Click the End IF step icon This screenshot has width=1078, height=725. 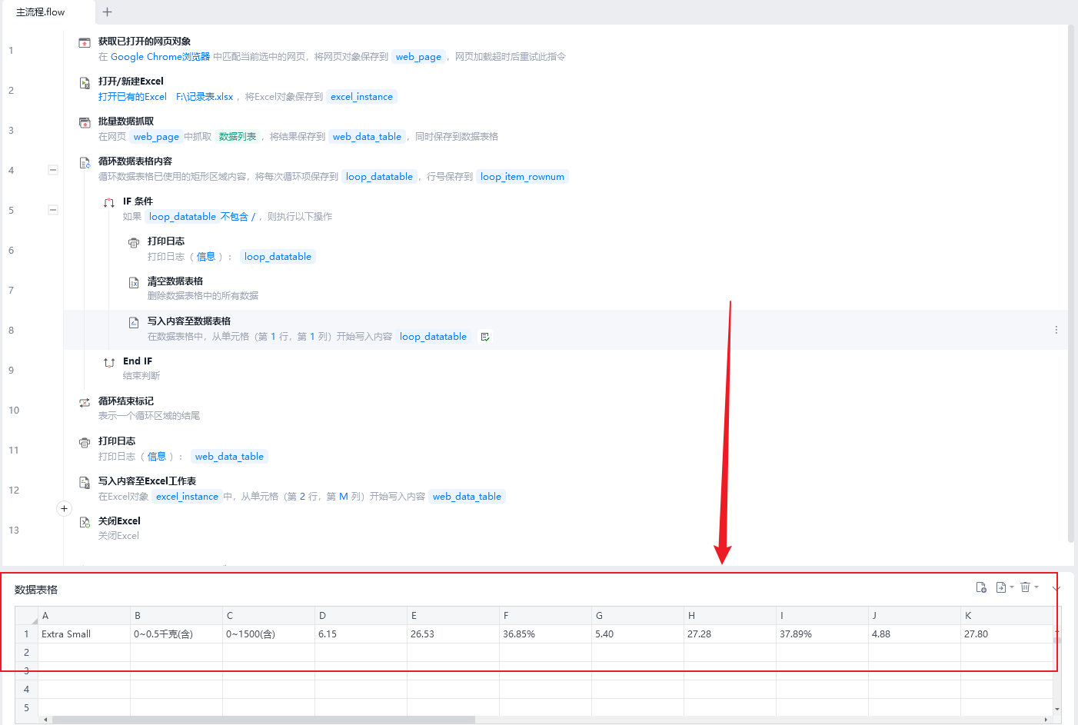coord(109,362)
